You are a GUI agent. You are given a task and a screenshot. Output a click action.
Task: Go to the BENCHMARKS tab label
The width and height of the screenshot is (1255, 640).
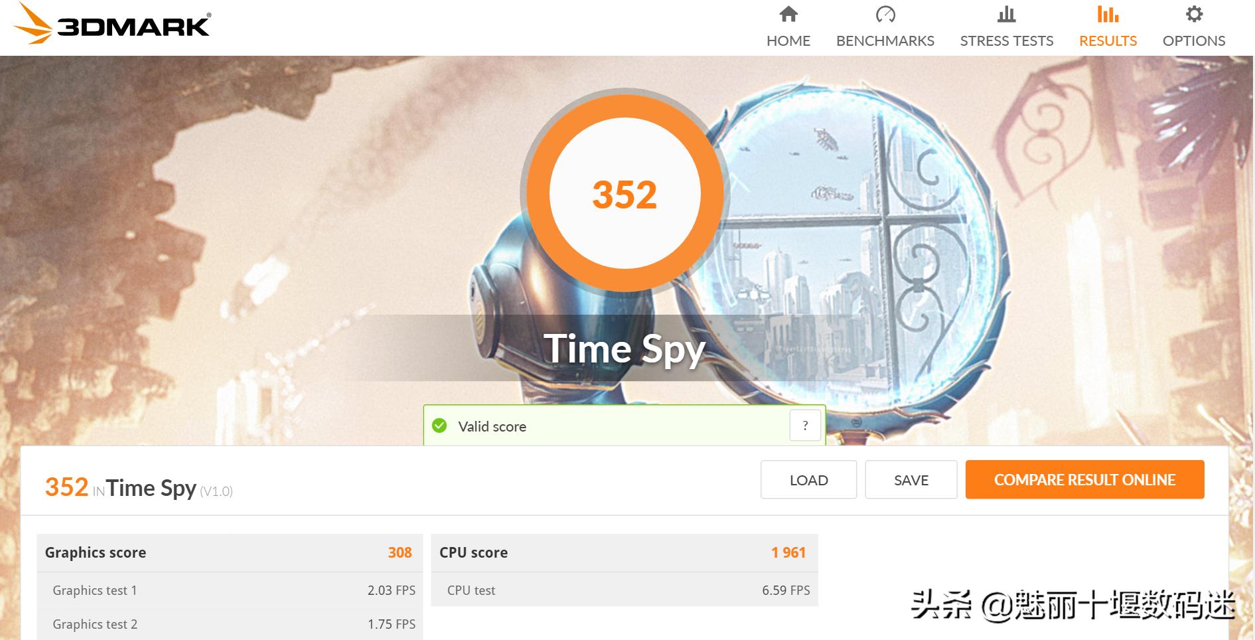[885, 41]
